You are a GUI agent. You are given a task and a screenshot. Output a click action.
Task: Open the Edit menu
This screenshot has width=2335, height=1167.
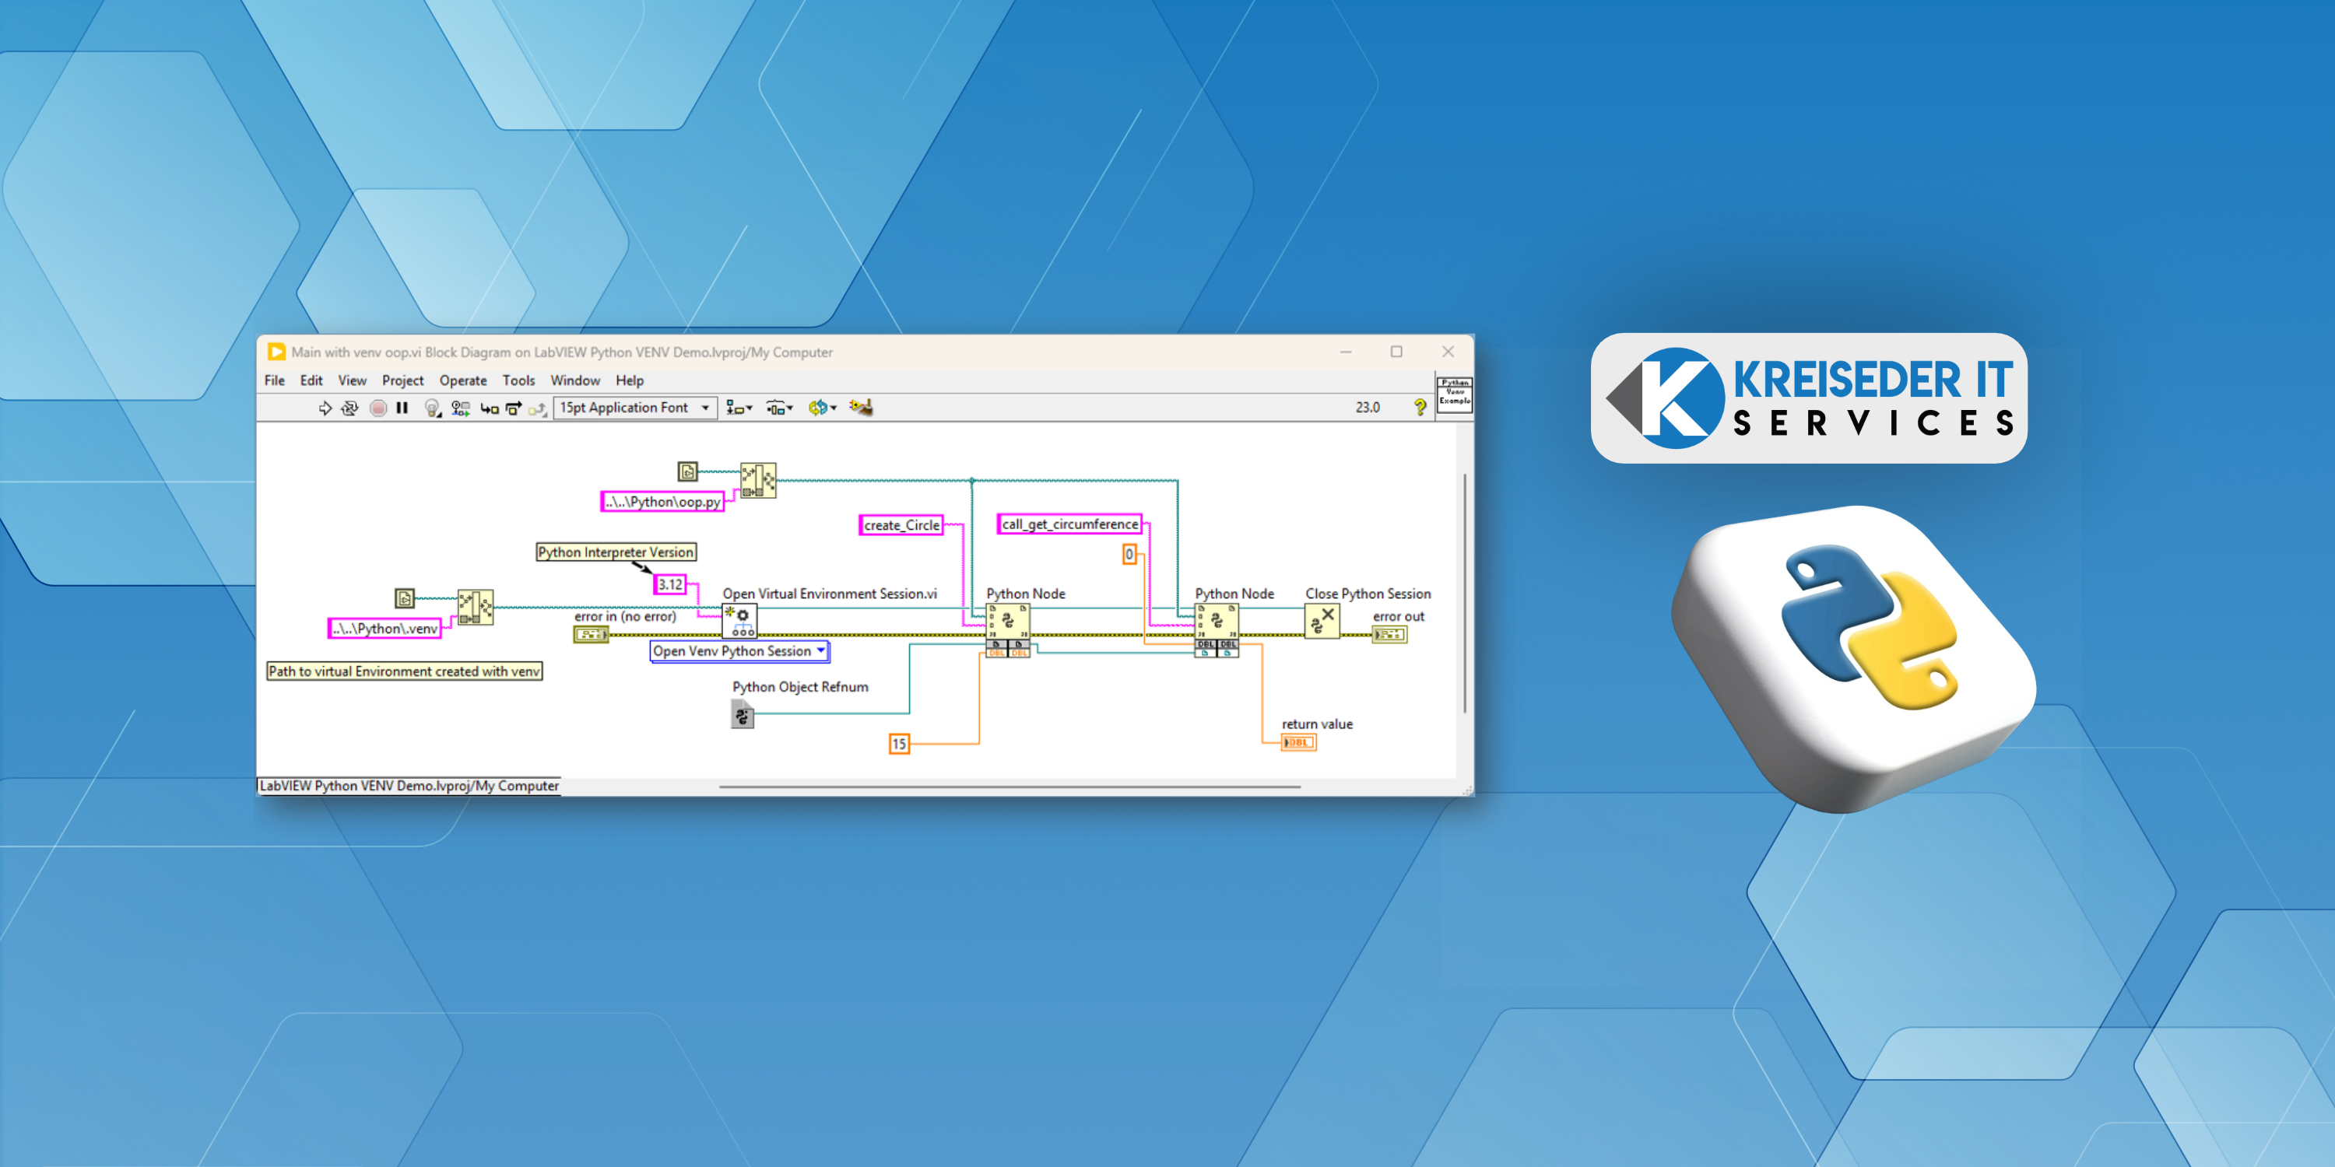[x=311, y=380]
